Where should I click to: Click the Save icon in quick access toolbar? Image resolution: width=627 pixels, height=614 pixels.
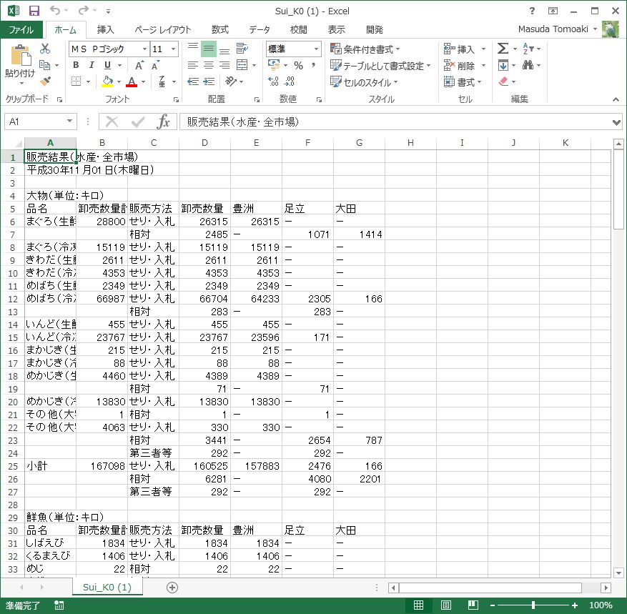click(34, 11)
